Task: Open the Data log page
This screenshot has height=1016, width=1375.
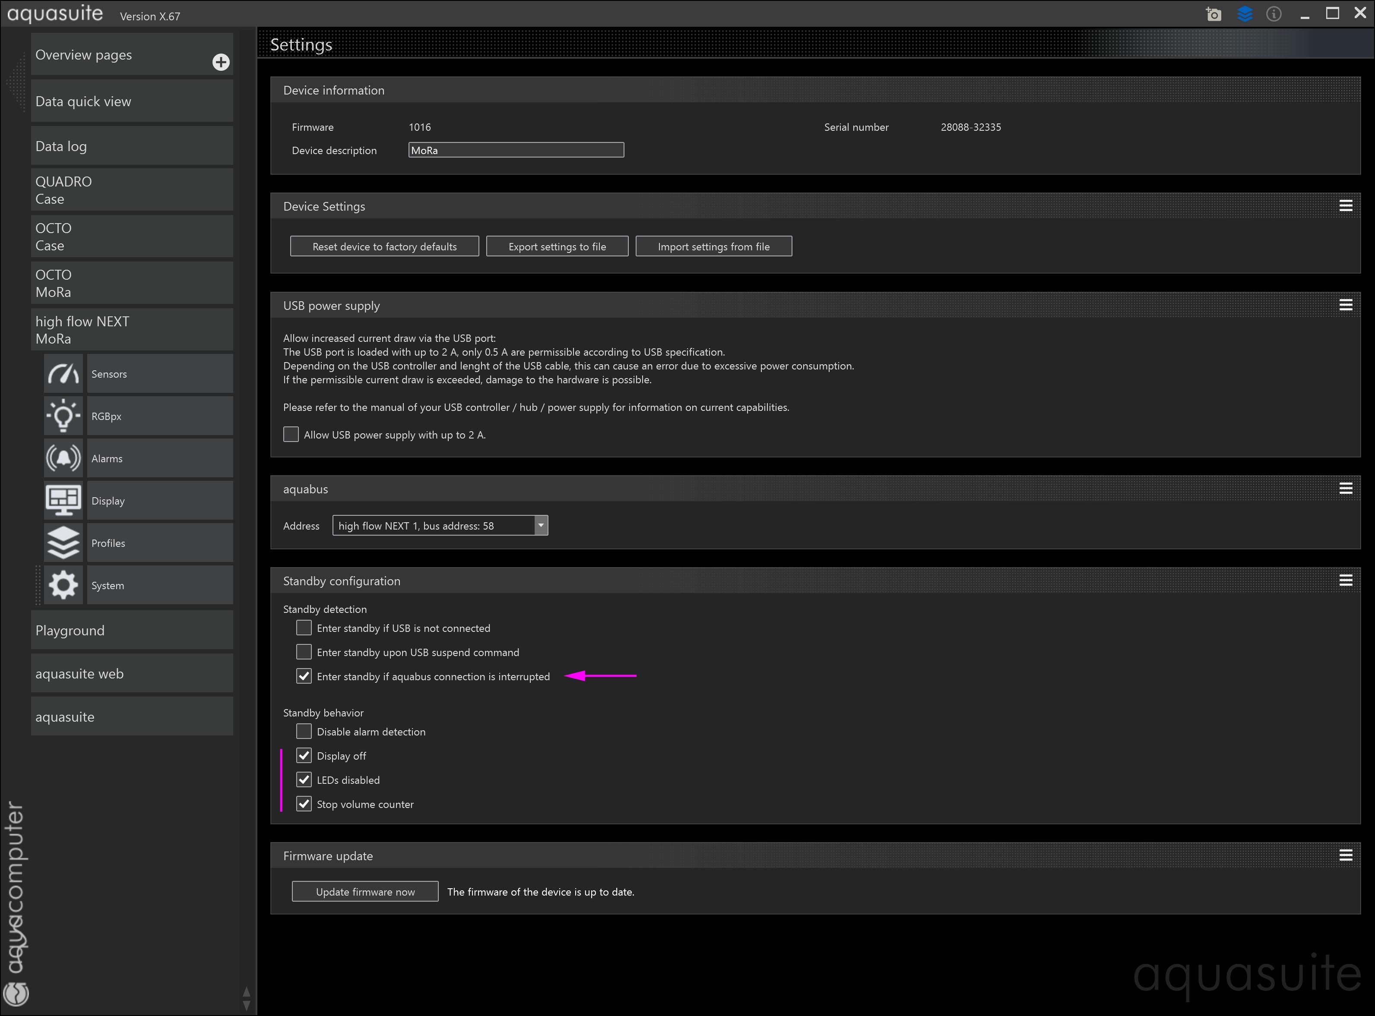Action: pos(132,146)
